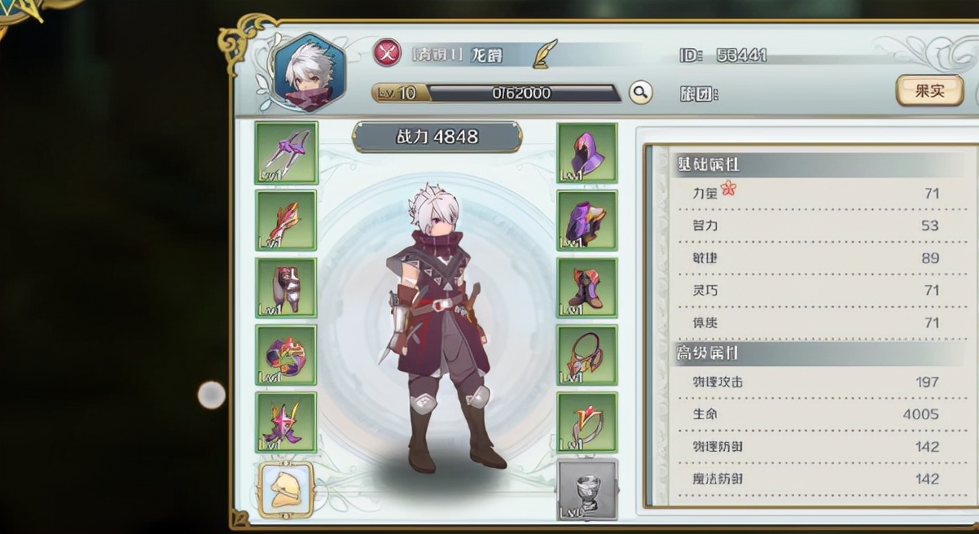Click the 战力 4848 combat power banner
The image size is (979, 534).
(437, 138)
